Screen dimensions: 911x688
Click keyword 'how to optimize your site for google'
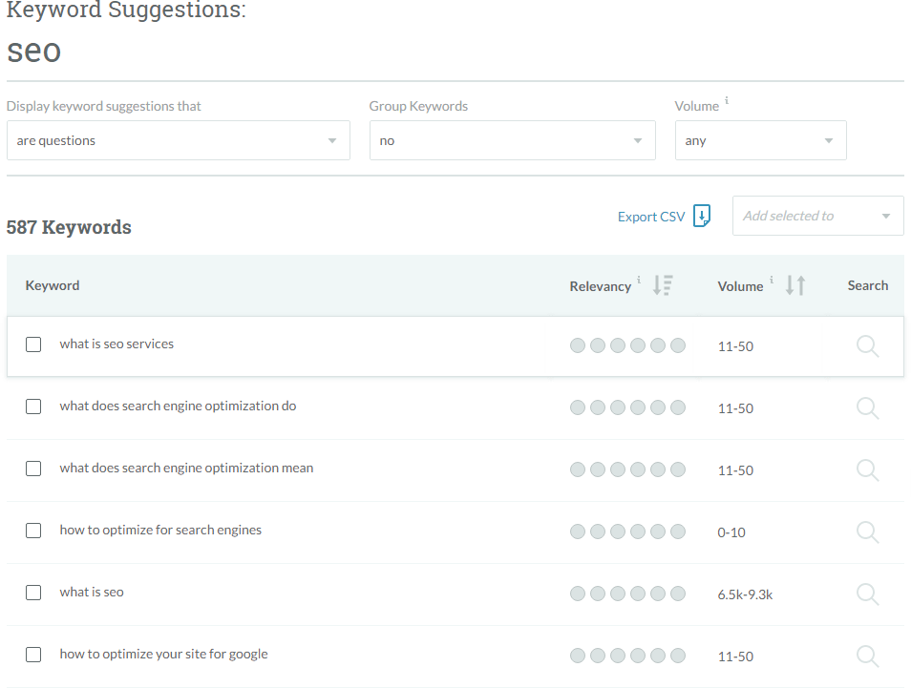[x=163, y=655]
